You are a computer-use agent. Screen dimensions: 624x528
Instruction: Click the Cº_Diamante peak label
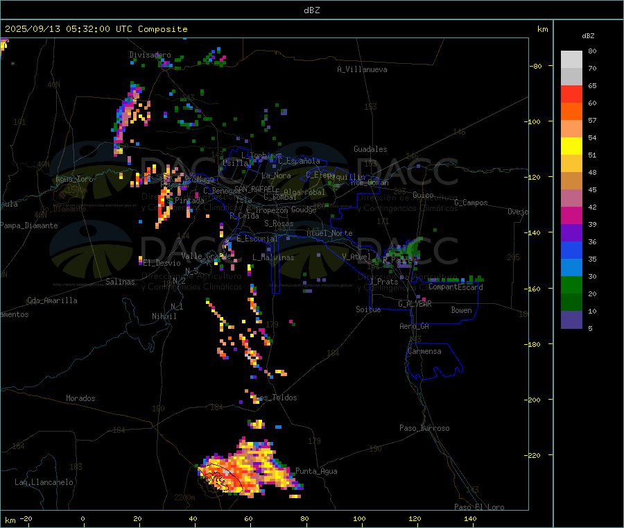[63, 209]
